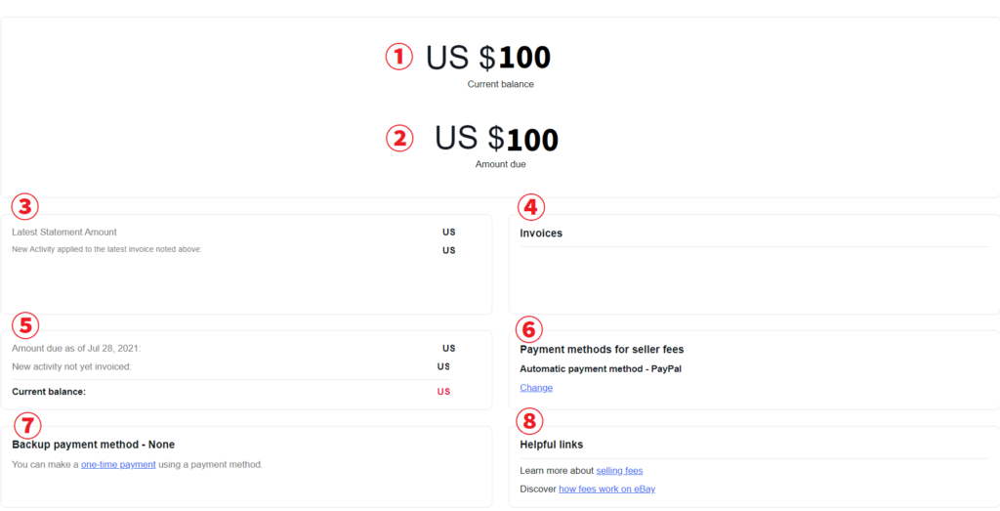Click the red Current balance US value
The image size is (1000, 511).
pyautogui.click(x=443, y=392)
